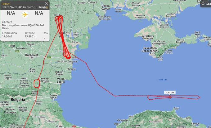Screen dimensions: 211x128
Task: Close the FORTE11 flight info panel
Action: 47,3
